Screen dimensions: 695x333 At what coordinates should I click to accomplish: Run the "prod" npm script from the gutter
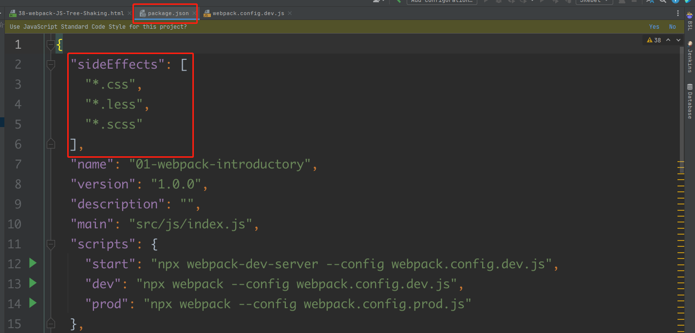[x=33, y=303]
